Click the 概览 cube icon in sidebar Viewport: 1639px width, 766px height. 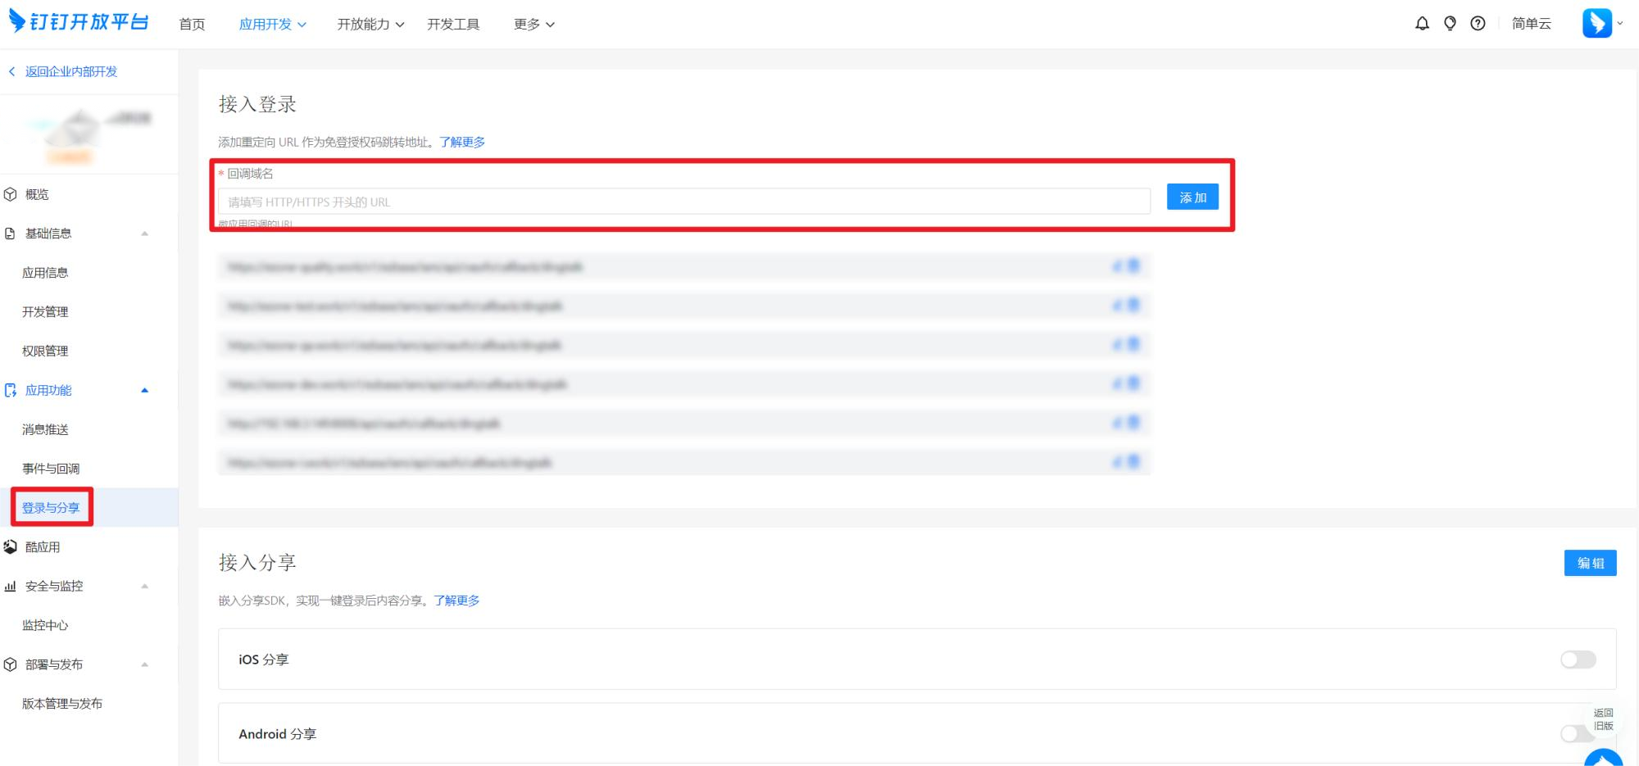11,194
